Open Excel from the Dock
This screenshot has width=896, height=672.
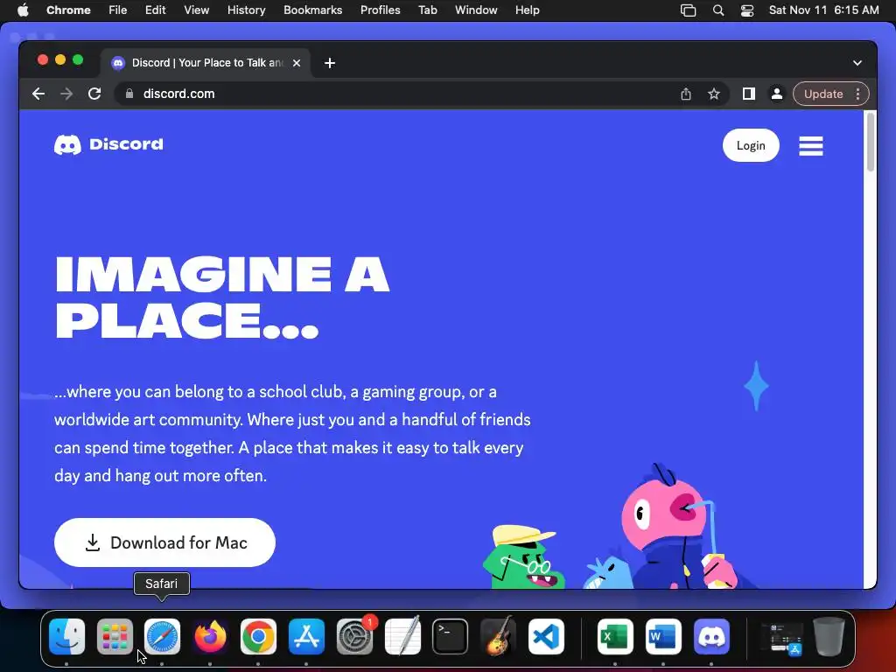(x=615, y=637)
